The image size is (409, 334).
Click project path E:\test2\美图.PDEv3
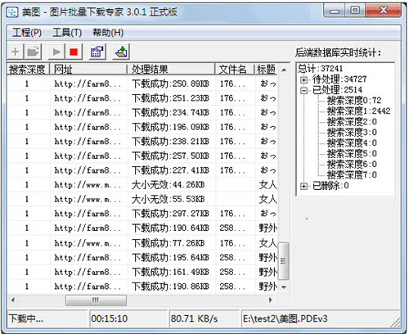pos(285,318)
